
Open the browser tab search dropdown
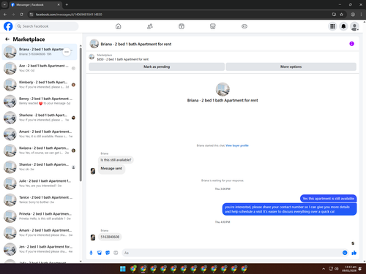(4, 4)
